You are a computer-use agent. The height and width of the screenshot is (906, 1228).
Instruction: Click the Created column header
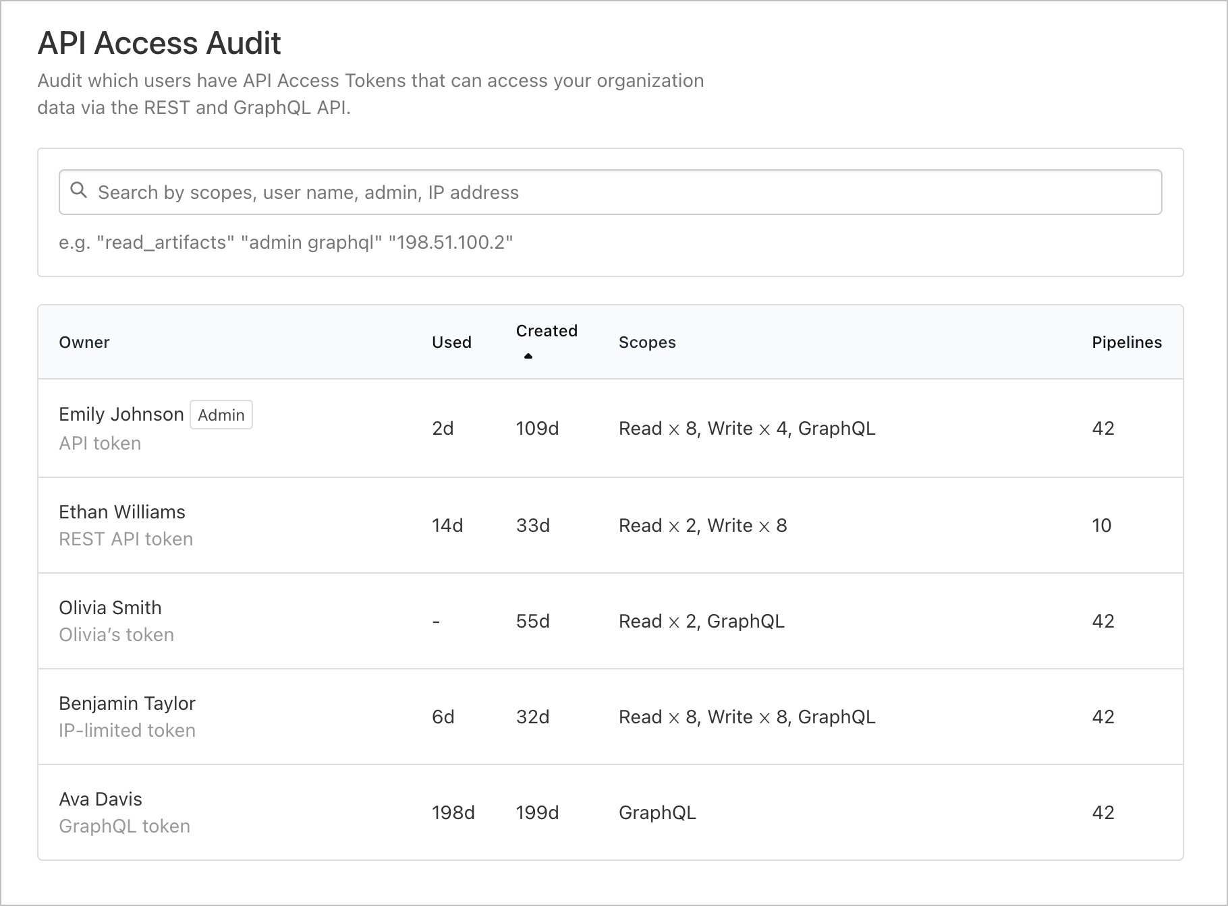pos(546,331)
